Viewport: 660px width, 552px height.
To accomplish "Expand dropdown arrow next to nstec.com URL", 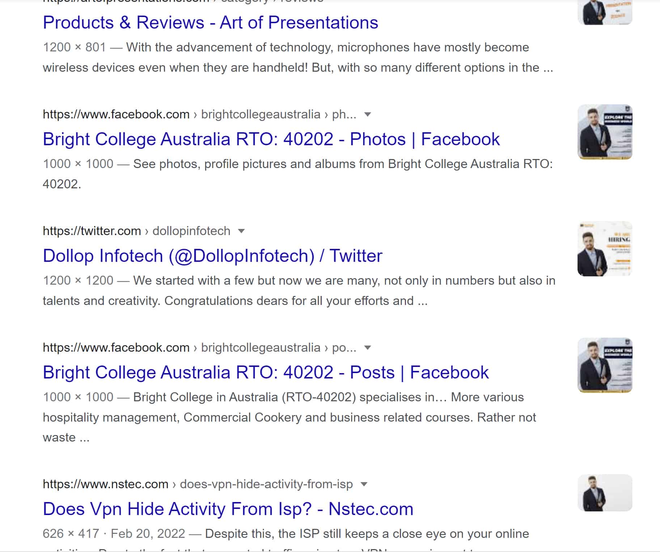I will (x=364, y=484).
